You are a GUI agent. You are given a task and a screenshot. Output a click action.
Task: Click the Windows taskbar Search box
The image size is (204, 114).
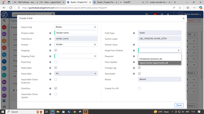point(25,112)
